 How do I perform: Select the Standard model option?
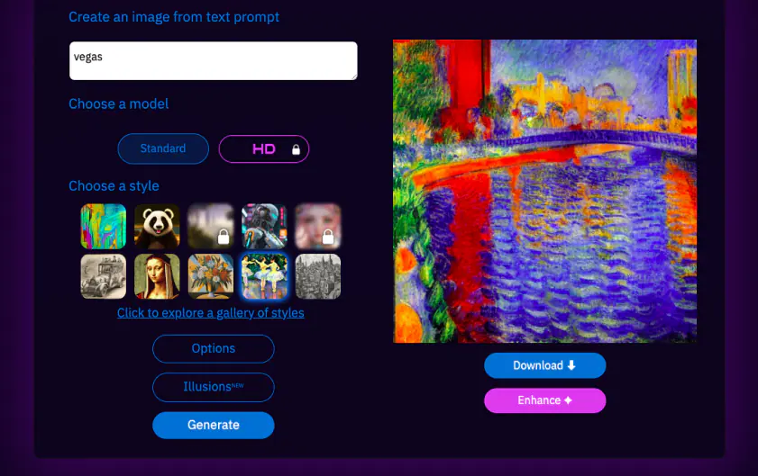tap(163, 148)
